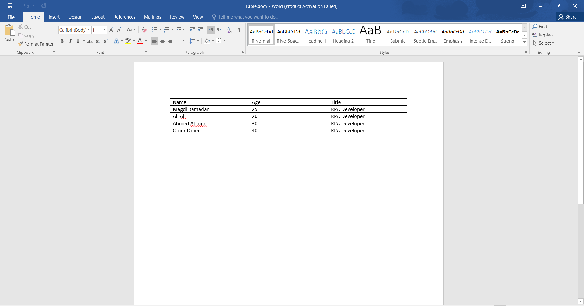Click the Sort icon in Paragraph group
Image resolution: width=584 pixels, height=306 pixels.
[230, 30]
